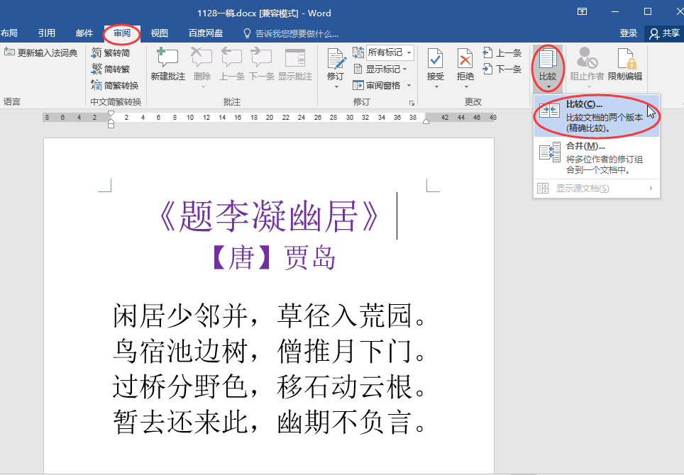Open Restrict Editing (限制编辑)

coord(625,65)
